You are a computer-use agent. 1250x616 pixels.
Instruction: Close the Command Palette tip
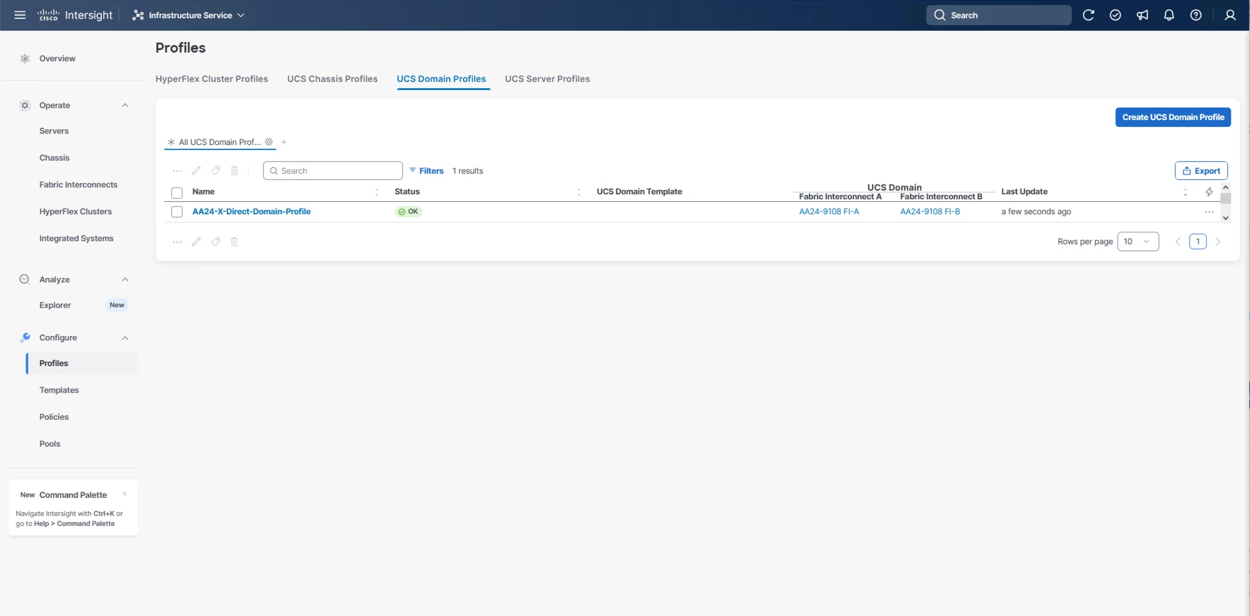[125, 494]
